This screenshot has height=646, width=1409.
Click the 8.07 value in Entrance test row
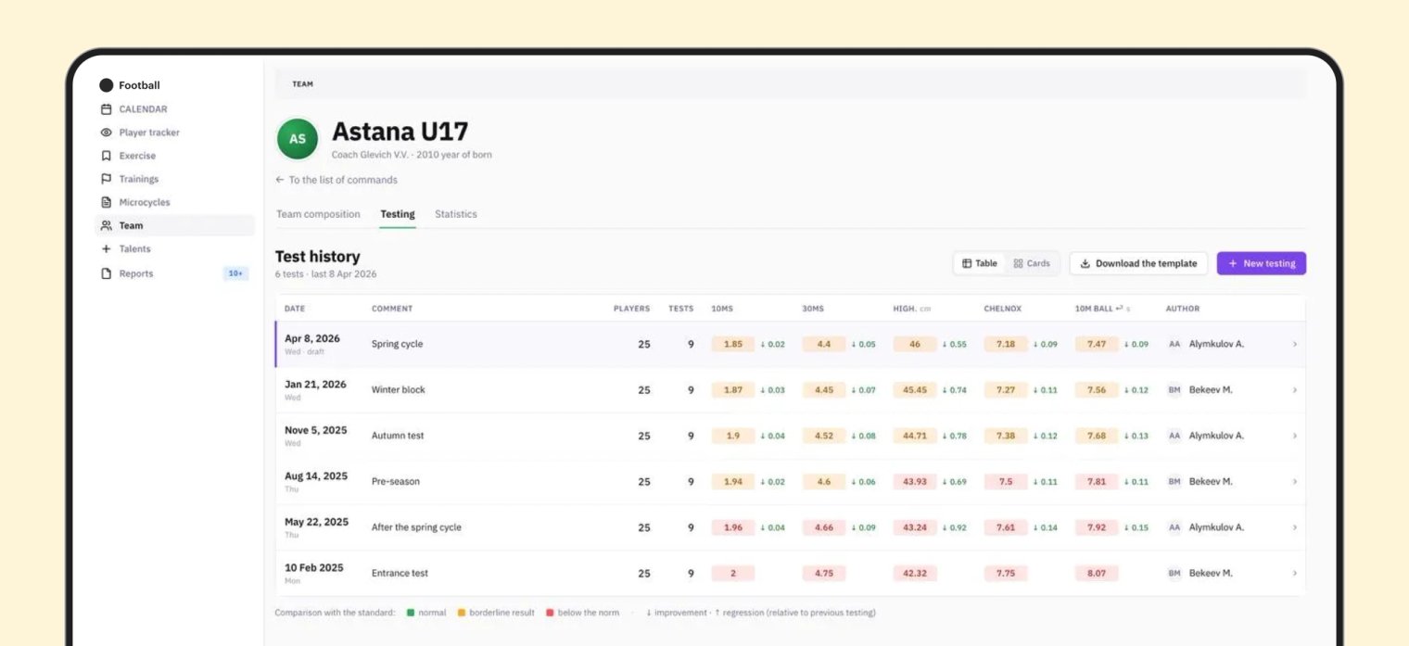click(1097, 574)
